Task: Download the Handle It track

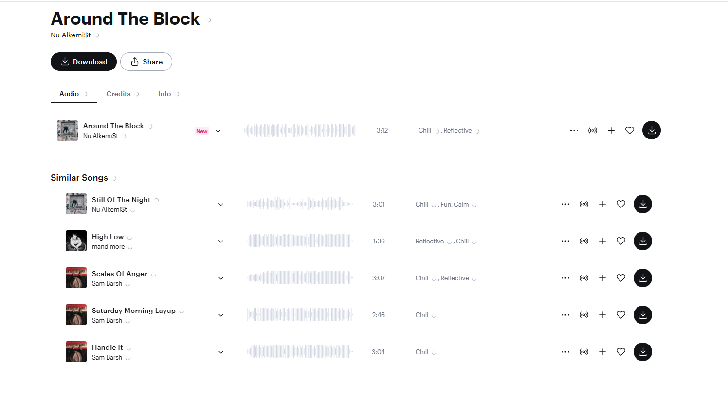Action: pyautogui.click(x=642, y=351)
